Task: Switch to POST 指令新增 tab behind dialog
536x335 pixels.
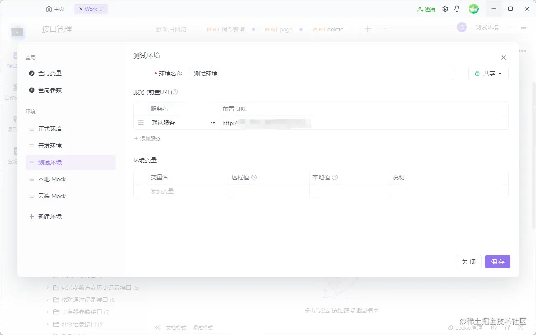Action: click(x=226, y=29)
